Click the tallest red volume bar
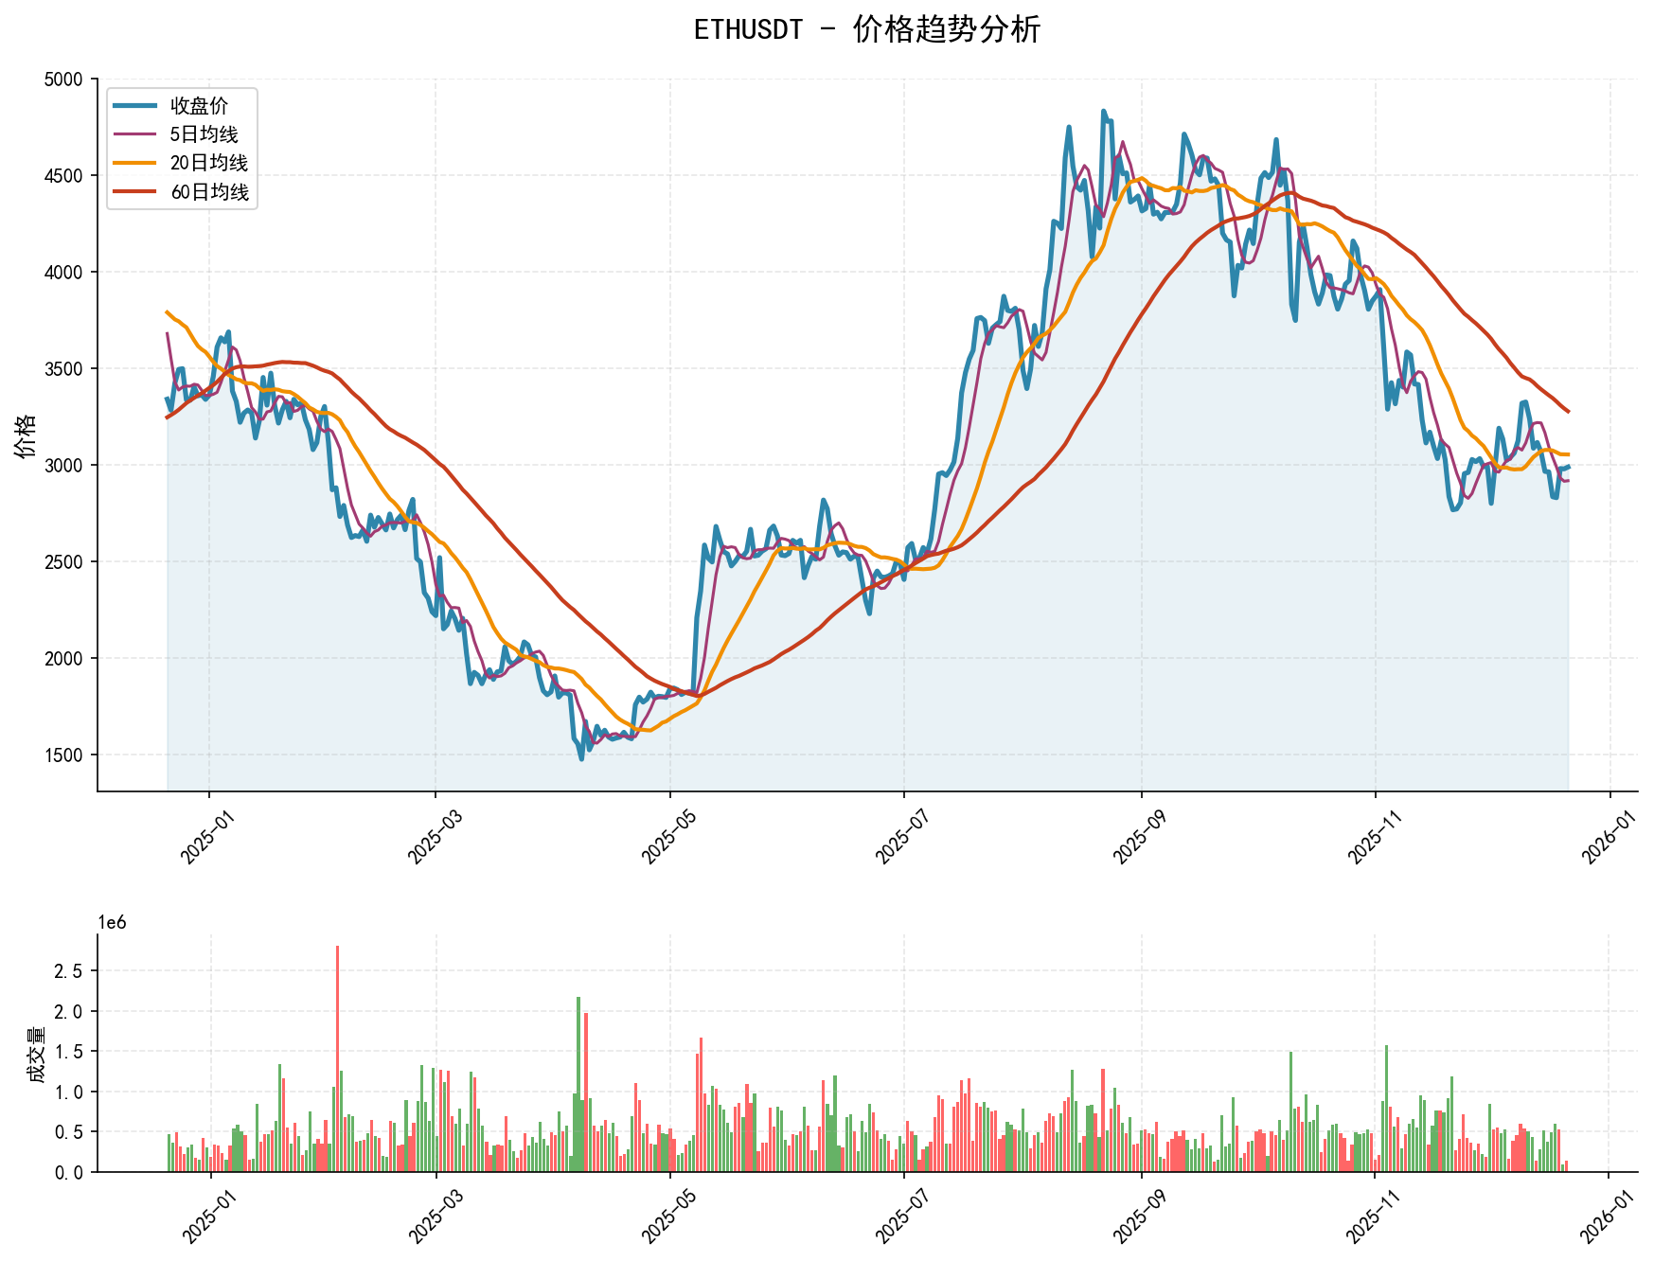1654x1261 pixels. click(x=338, y=1041)
